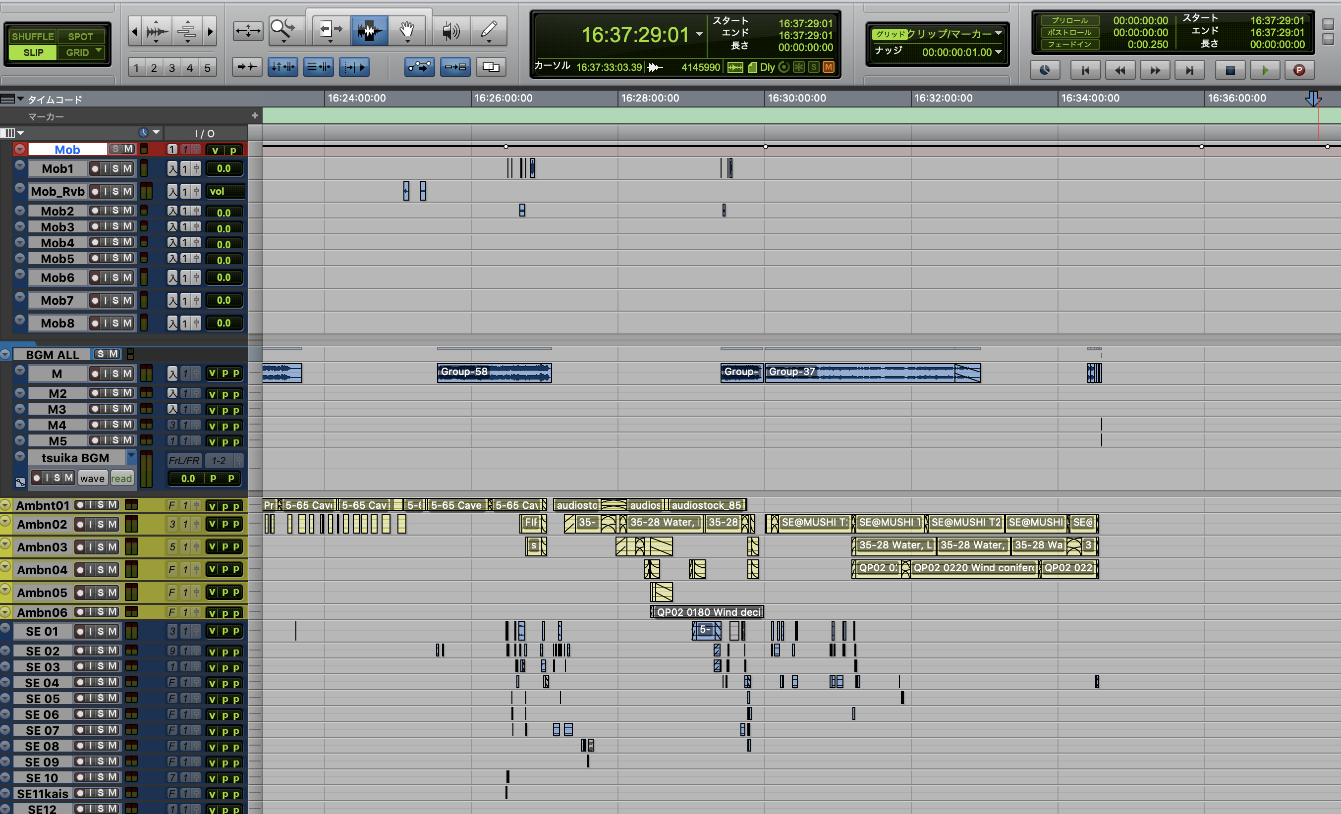Mute the BGM ALL folder track

pos(113,354)
